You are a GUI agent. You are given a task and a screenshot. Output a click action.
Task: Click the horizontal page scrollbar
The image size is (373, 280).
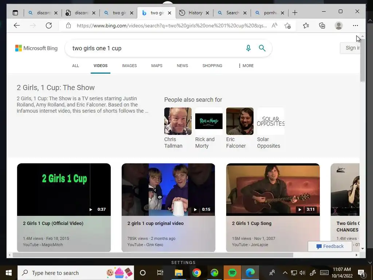click(x=153, y=255)
